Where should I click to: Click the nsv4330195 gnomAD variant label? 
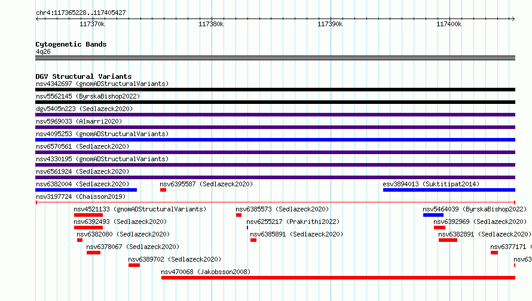(x=102, y=159)
